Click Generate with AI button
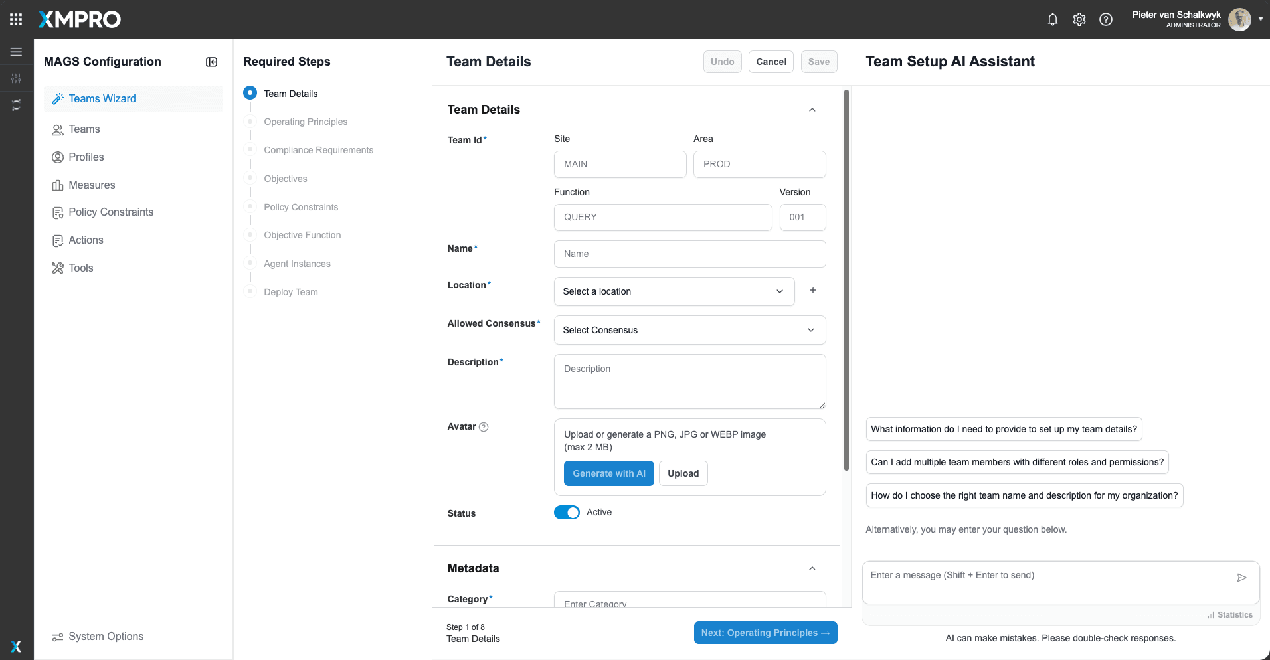 pyautogui.click(x=609, y=473)
